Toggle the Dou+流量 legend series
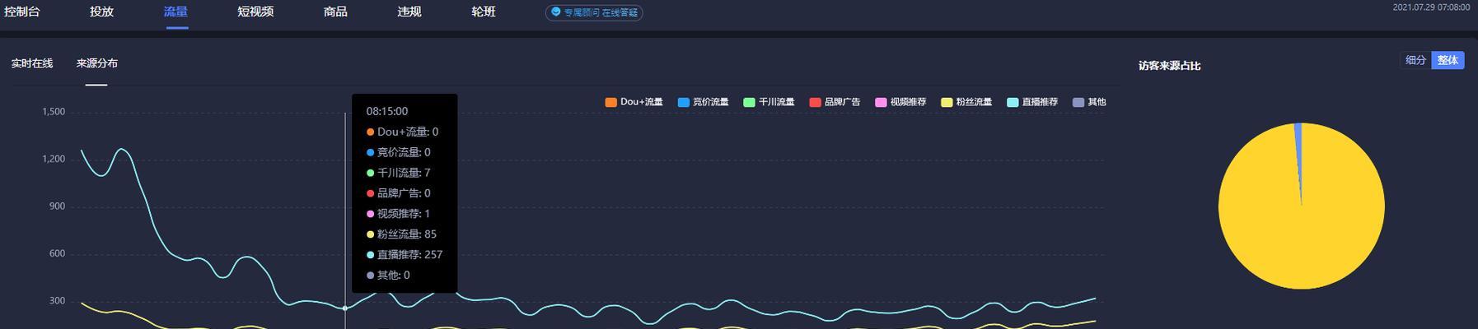Screen dimensions: 1478x329 pos(634,102)
